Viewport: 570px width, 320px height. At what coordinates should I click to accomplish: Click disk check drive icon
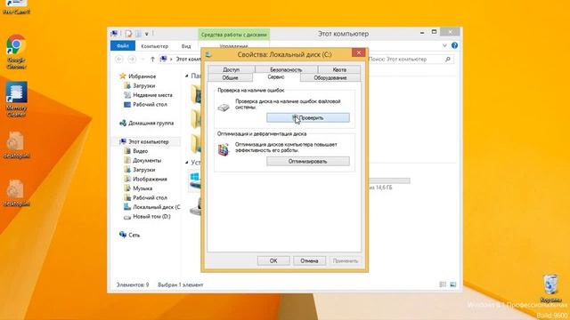tap(224, 108)
